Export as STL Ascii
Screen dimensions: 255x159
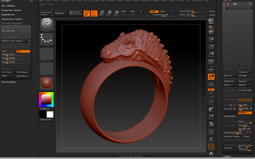[8, 72]
